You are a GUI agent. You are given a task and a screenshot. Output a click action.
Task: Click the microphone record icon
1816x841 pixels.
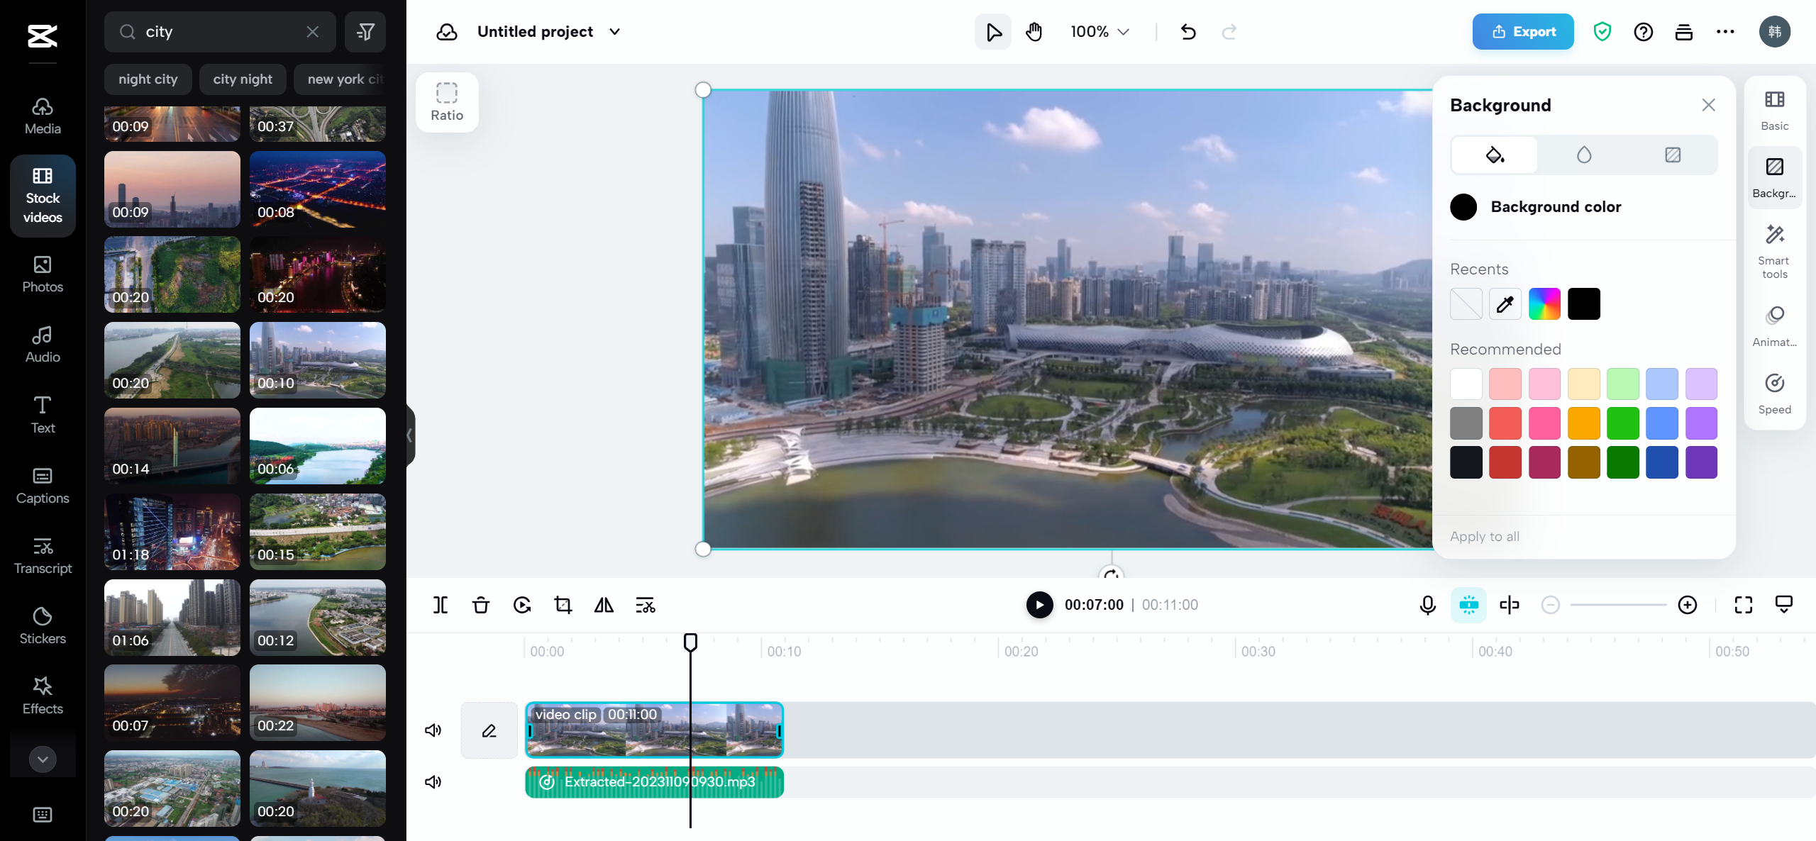click(1428, 605)
